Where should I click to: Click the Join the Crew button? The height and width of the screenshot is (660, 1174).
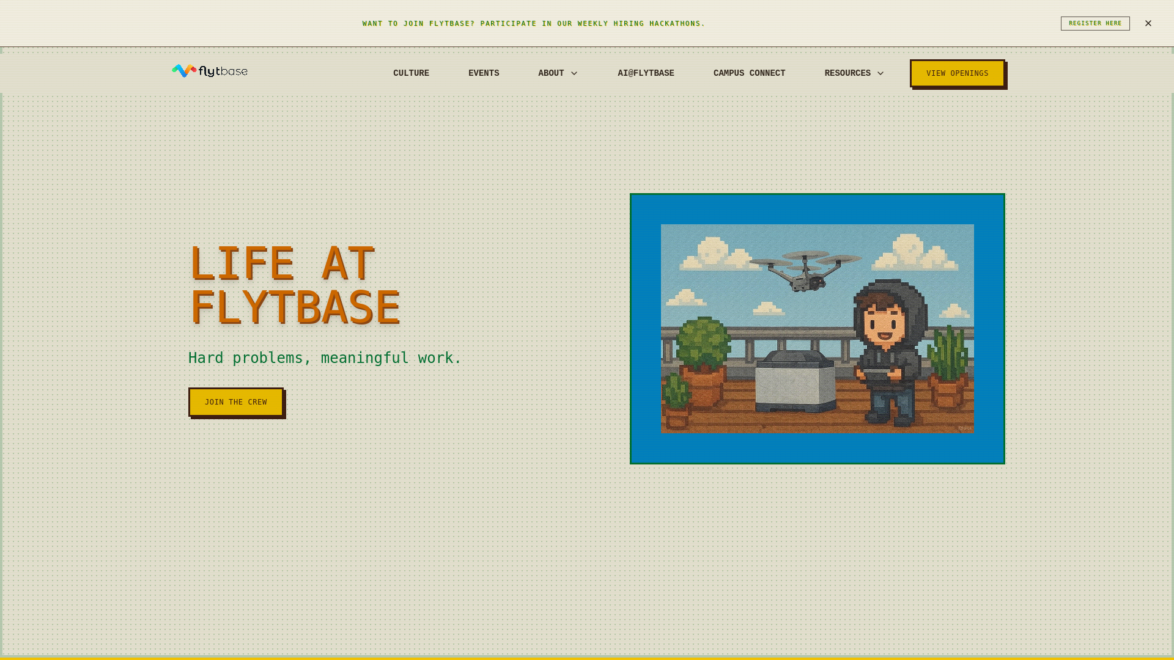236,402
